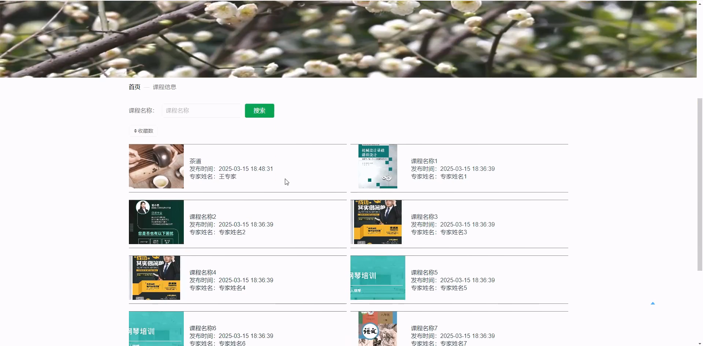Click the back-to-top arrow icon
703x346 pixels.
click(x=652, y=303)
